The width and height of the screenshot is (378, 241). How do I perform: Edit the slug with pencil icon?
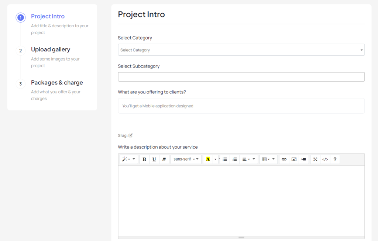click(x=130, y=135)
